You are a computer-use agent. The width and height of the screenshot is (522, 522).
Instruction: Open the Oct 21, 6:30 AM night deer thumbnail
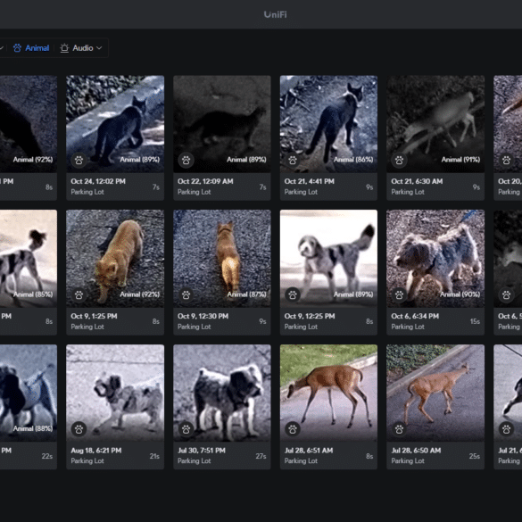tap(435, 124)
